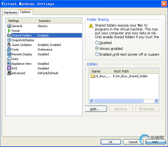Click the Remote Display monitor icon
The height and width of the screenshot is (147, 168).
(x=9, y=54)
